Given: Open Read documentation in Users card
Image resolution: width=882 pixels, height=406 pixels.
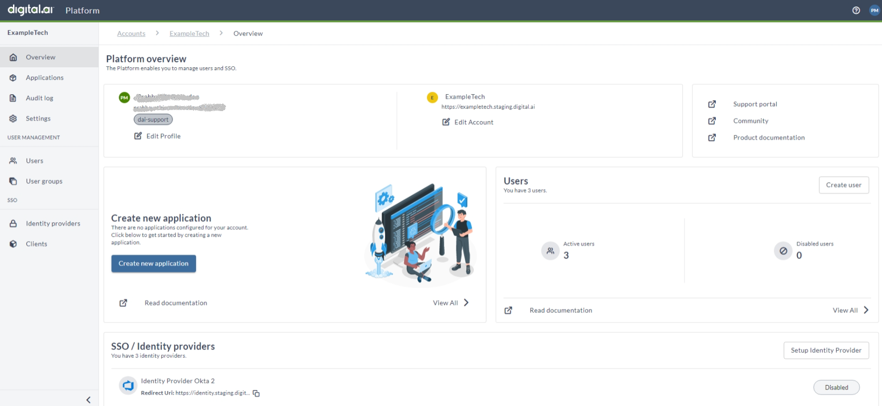Looking at the screenshot, I should click(561, 310).
